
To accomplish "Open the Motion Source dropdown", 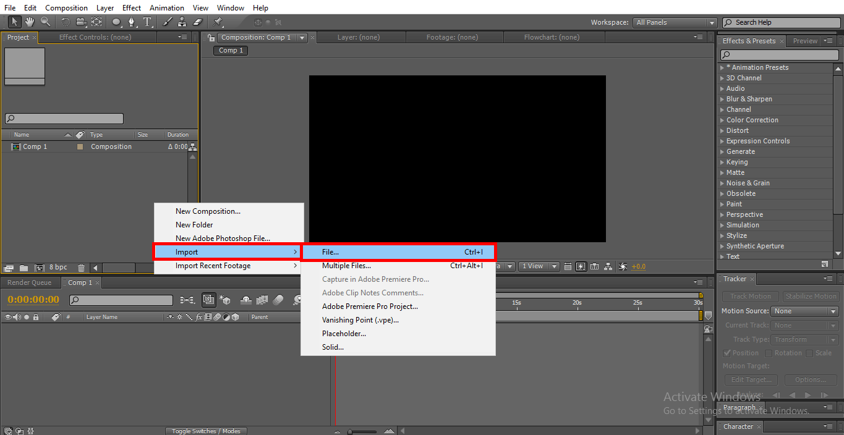I will 804,311.
